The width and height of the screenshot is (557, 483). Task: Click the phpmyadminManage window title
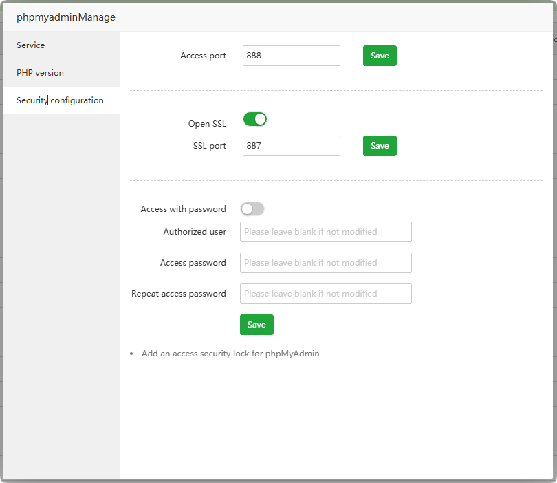point(66,17)
